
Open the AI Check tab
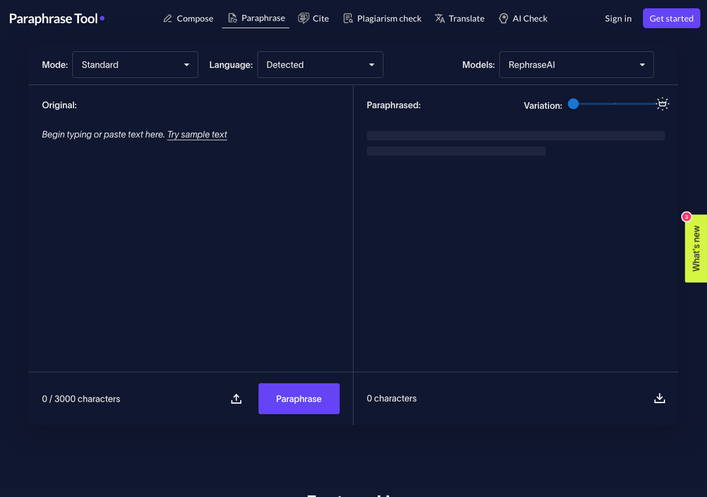[523, 18]
